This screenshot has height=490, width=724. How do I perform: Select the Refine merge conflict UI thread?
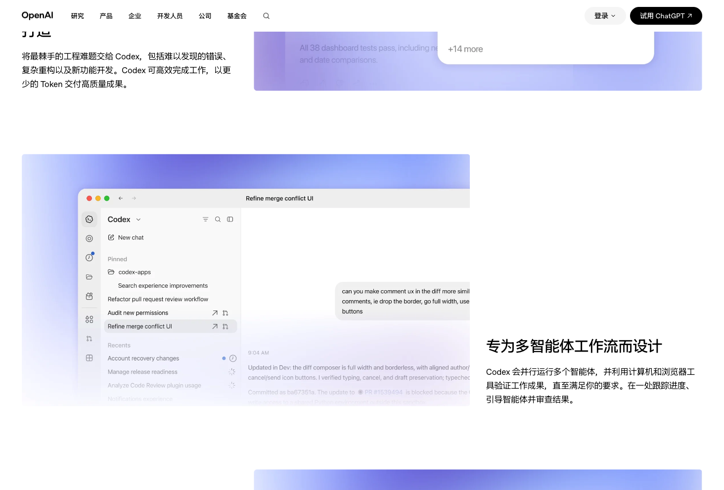[x=171, y=326]
